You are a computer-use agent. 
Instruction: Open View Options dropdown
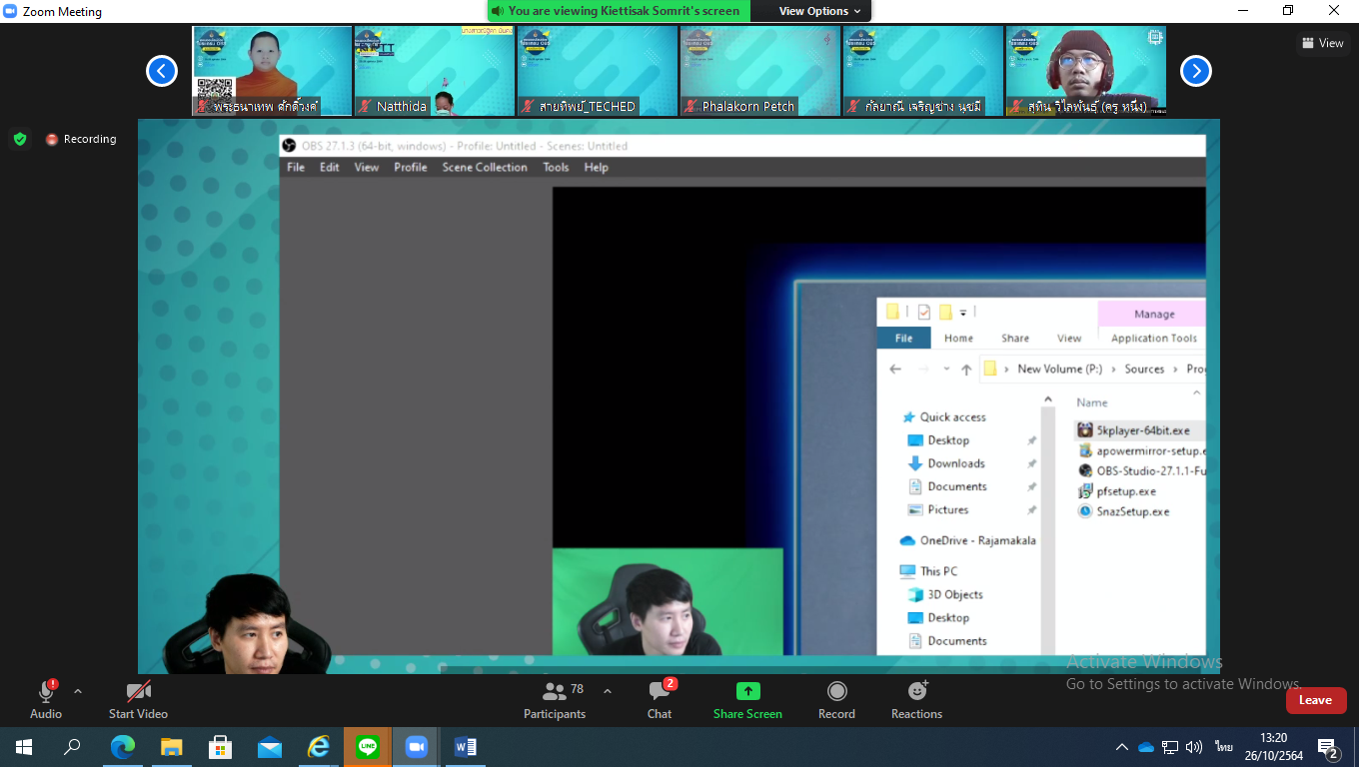coord(819,11)
